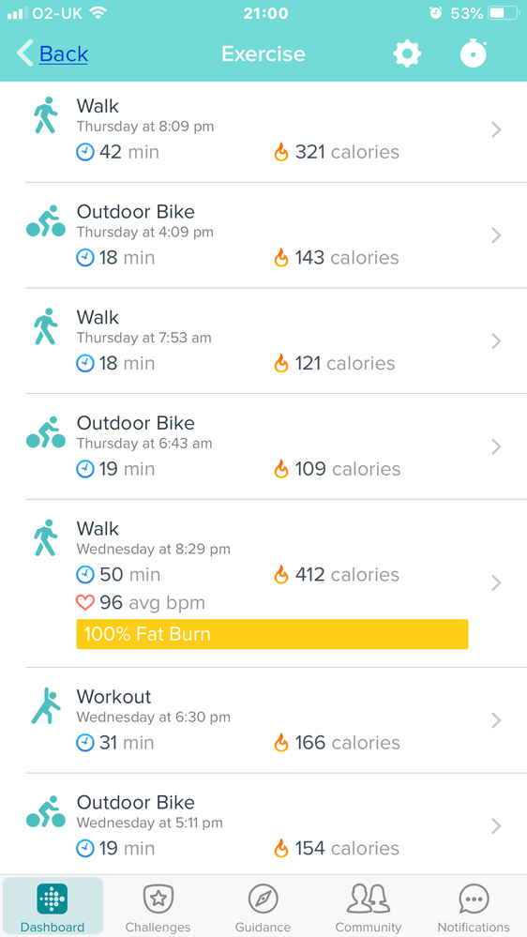
Task: Expand Thursday 8:09 pm Walk chevron
Action: (496, 129)
